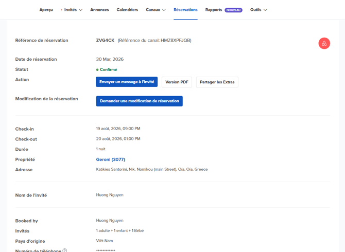Click the booking date 30 Mar, 2026

point(110,59)
